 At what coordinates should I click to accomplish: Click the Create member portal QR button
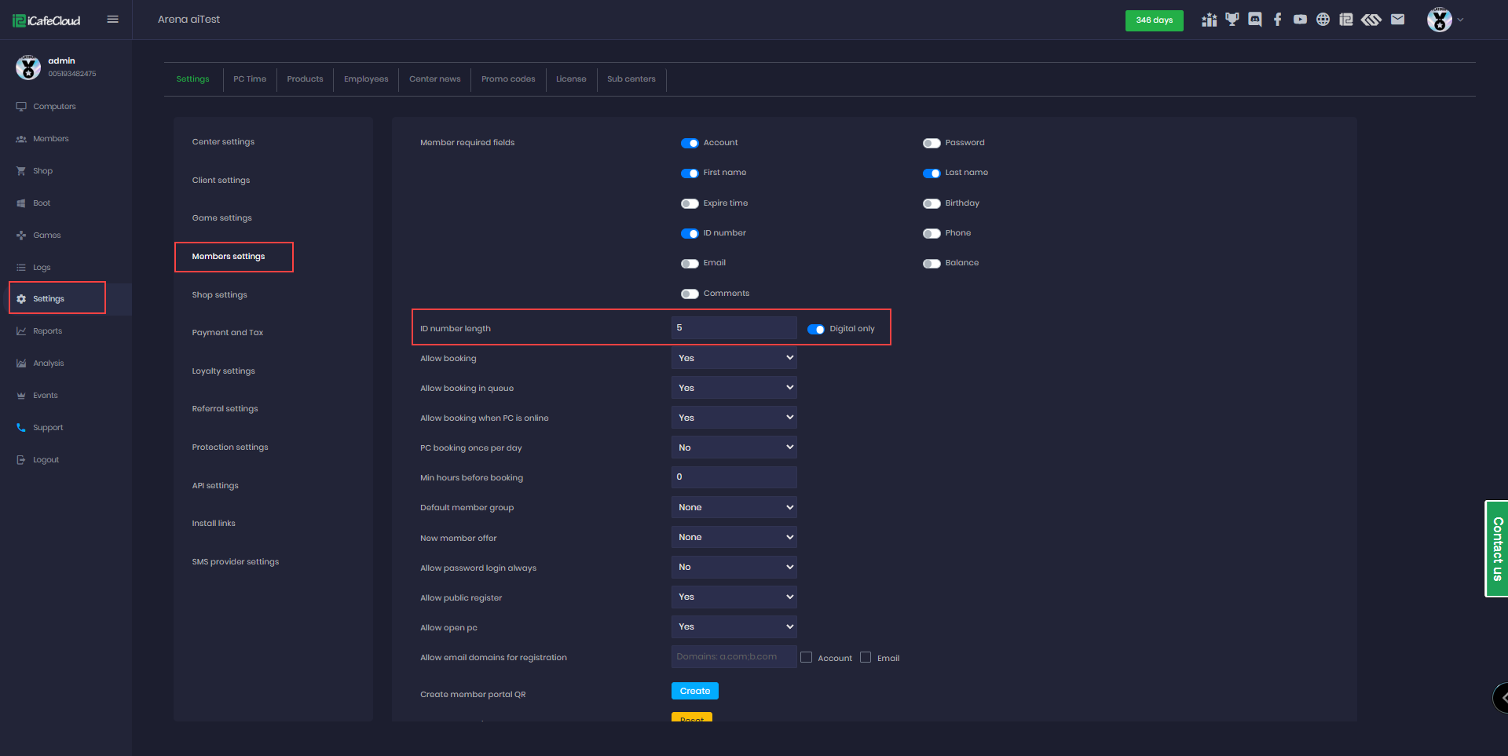click(694, 691)
